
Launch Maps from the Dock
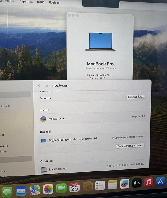click(35, 190)
